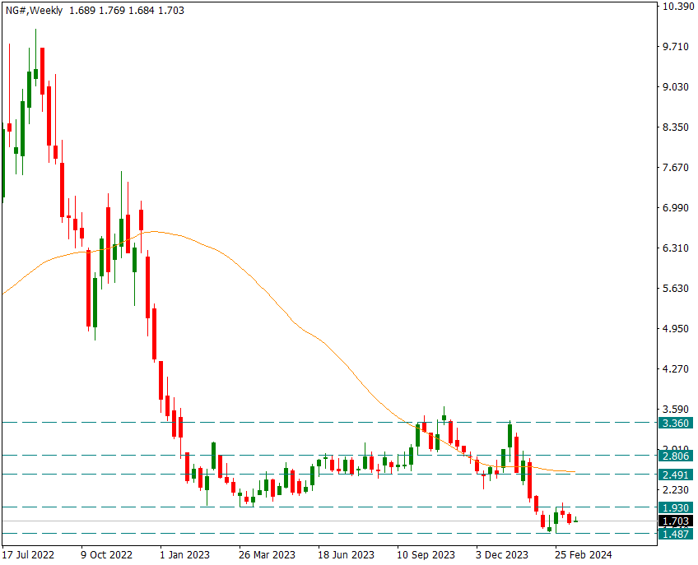
Task: Click the 26 Mar 2023 date label
Action: coord(267,555)
